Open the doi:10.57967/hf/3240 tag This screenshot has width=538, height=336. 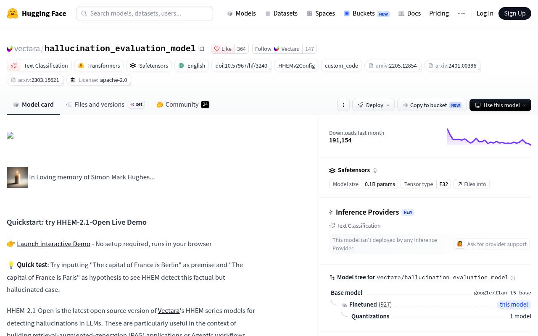click(241, 66)
